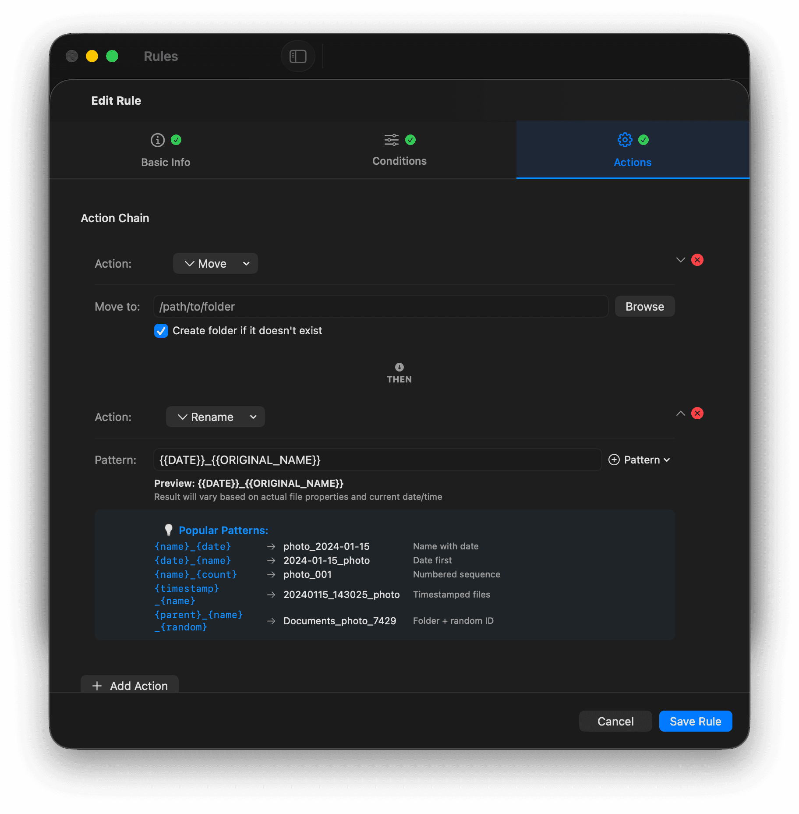Click the THEN downward arrow icon

click(399, 367)
